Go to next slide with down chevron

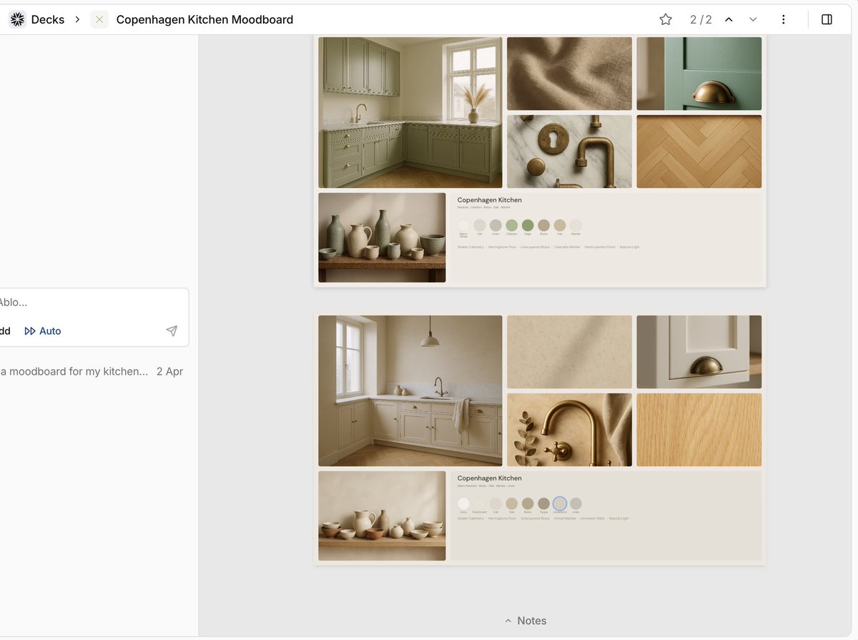click(753, 19)
